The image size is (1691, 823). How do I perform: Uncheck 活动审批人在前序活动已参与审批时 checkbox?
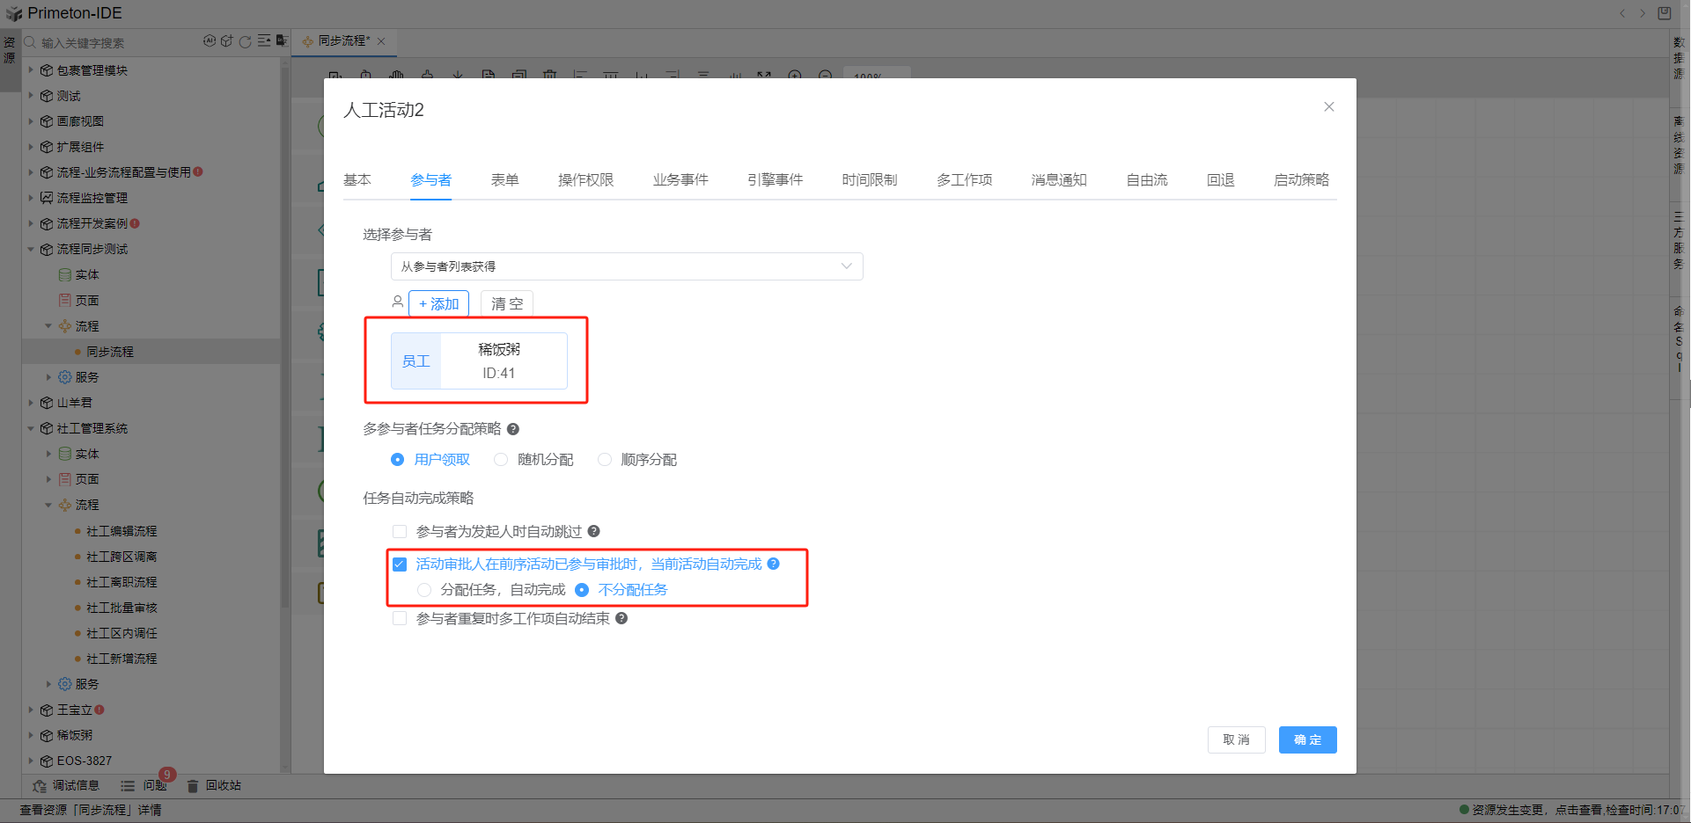tap(400, 564)
